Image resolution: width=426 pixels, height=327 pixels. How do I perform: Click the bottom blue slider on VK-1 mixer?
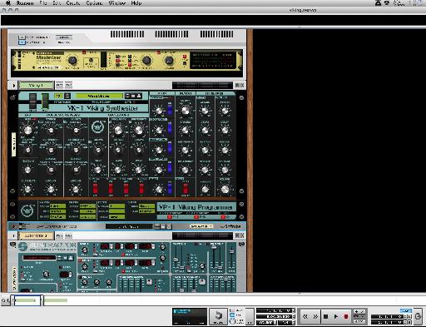coord(170,188)
